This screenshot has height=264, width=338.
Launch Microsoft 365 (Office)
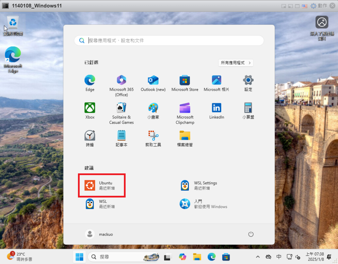coord(122,86)
